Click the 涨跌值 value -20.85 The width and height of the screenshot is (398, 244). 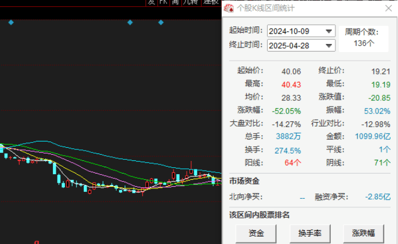point(380,98)
